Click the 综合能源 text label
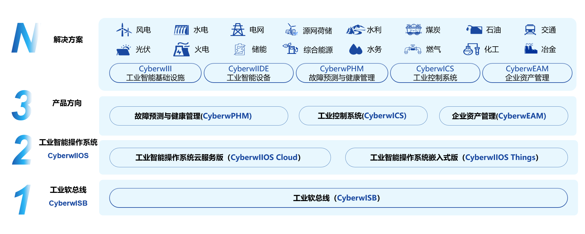Screen dimensions: 585x234 click(318, 50)
